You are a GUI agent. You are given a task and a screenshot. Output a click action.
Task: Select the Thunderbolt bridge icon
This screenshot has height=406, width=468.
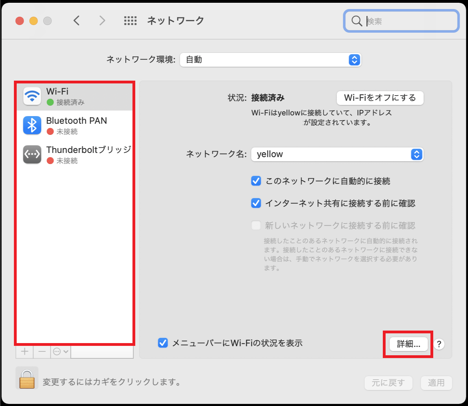(x=32, y=154)
